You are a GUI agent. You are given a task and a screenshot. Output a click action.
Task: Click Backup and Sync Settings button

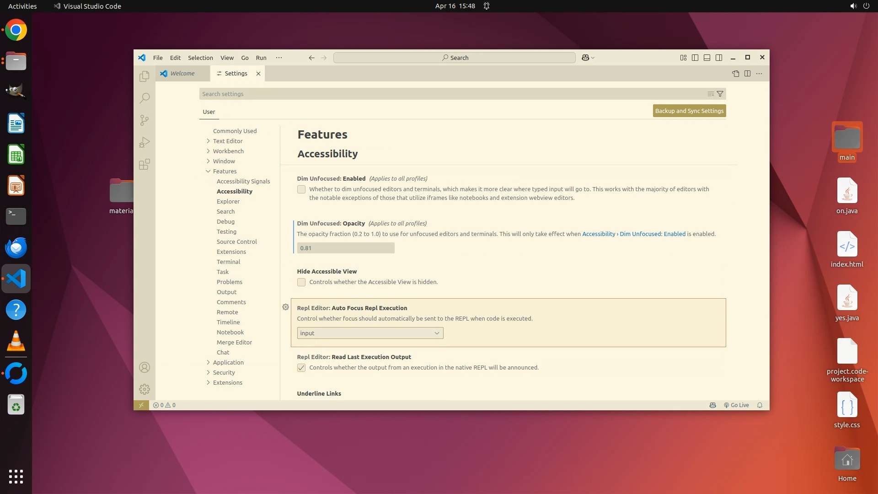(x=689, y=111)
